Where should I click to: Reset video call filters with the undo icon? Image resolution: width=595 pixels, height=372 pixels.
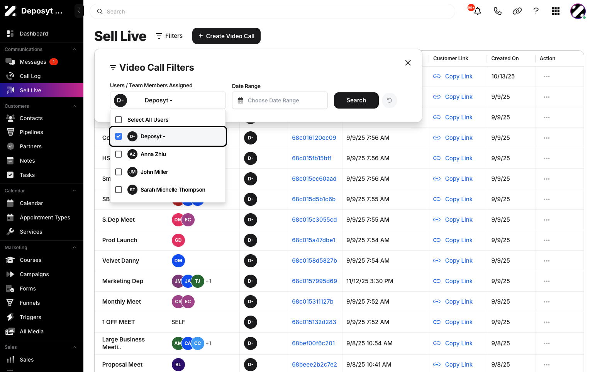390,100
